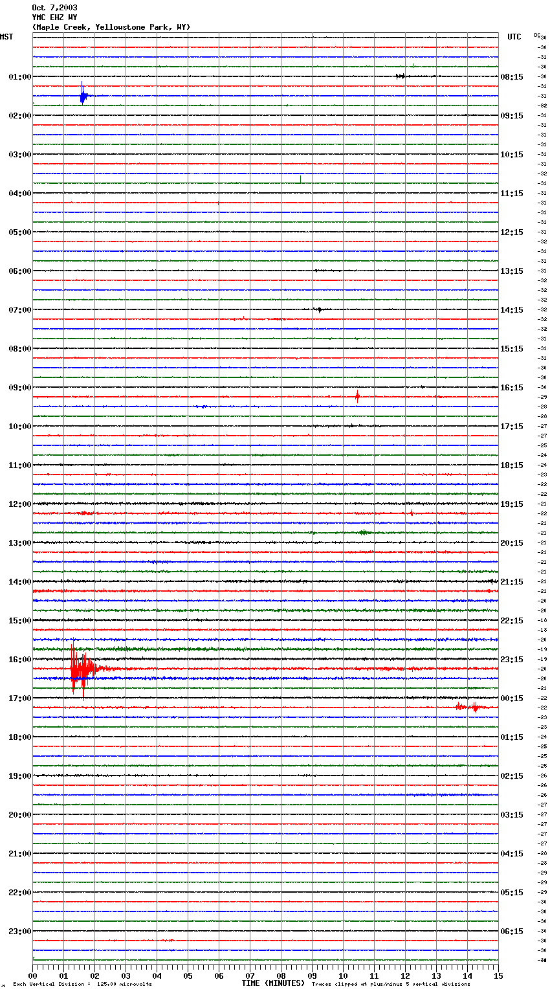Click the '18:15' UTC time label
This screenshot has height=993, width=550.
(512, 465)
